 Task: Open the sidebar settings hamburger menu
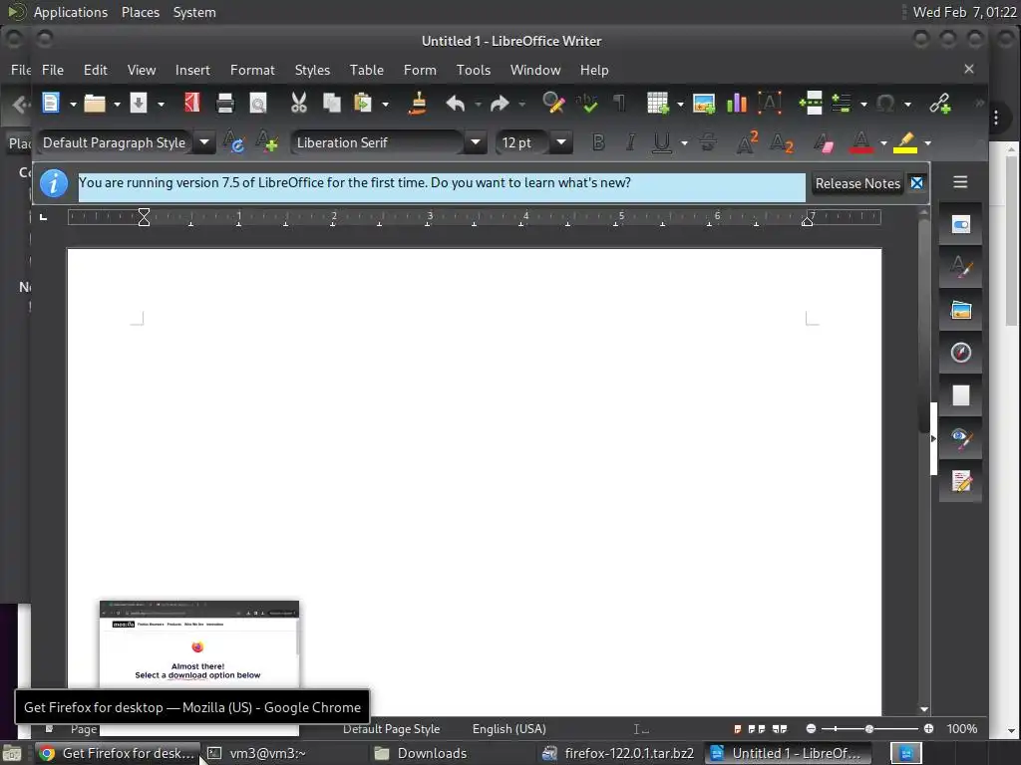coord(960,182)
